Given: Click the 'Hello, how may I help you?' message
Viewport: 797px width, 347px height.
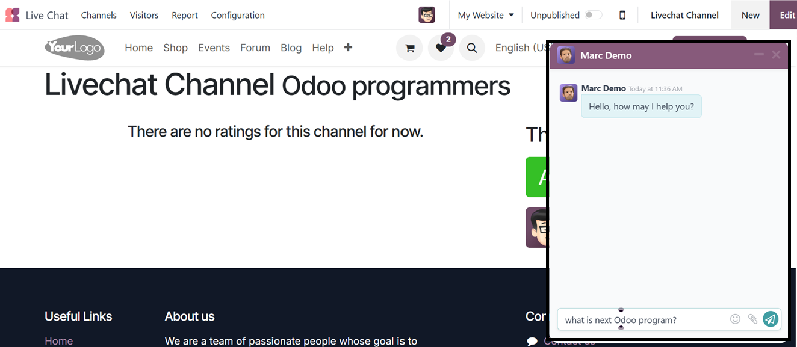Looking at the screenshot, I should [641, 106].
